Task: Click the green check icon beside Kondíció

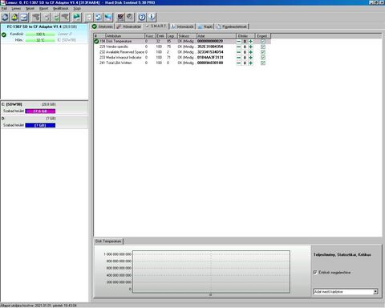Action: tap(4, 34)
